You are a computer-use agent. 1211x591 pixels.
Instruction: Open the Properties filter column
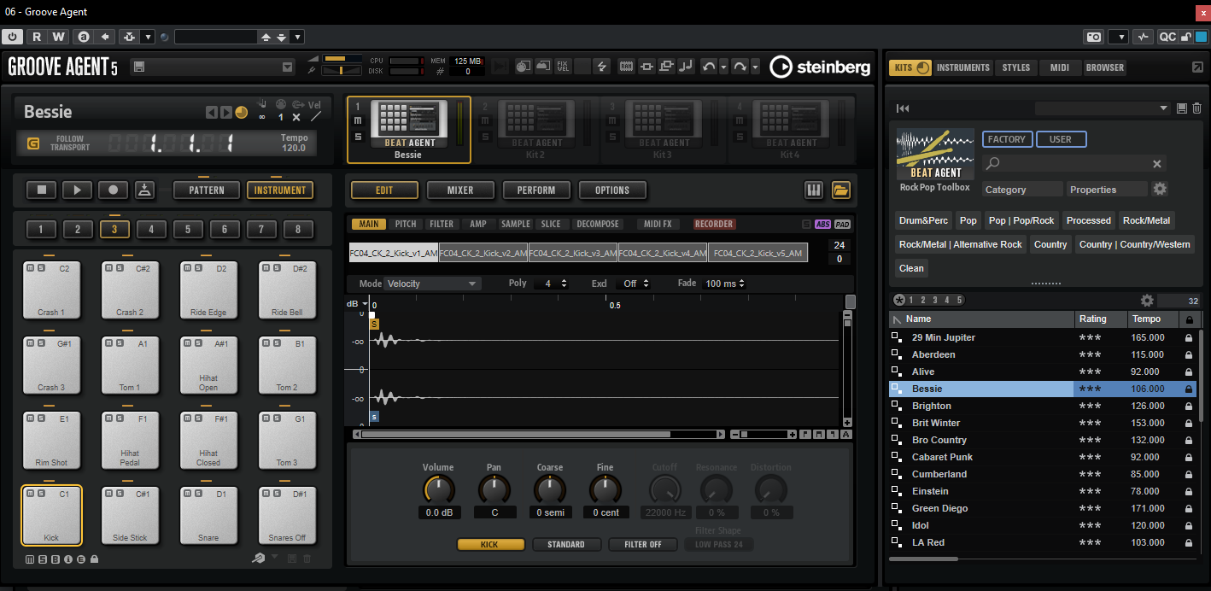point(1107,190)
